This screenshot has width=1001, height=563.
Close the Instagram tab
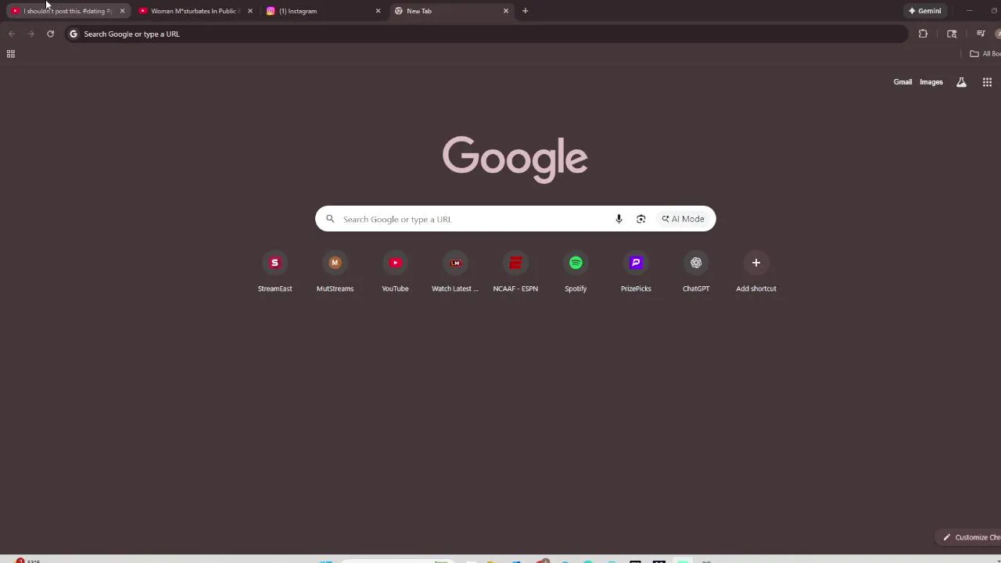pyautogui.click(x=378, y=11)
